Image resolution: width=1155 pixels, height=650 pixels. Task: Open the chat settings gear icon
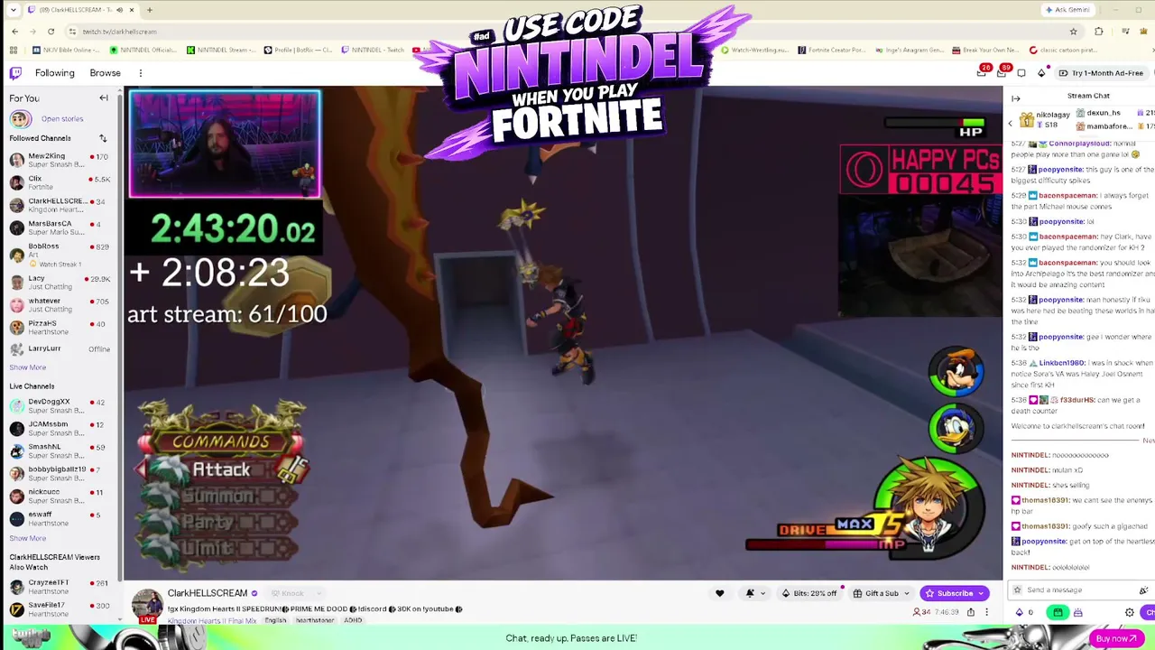coord(1129,612)
